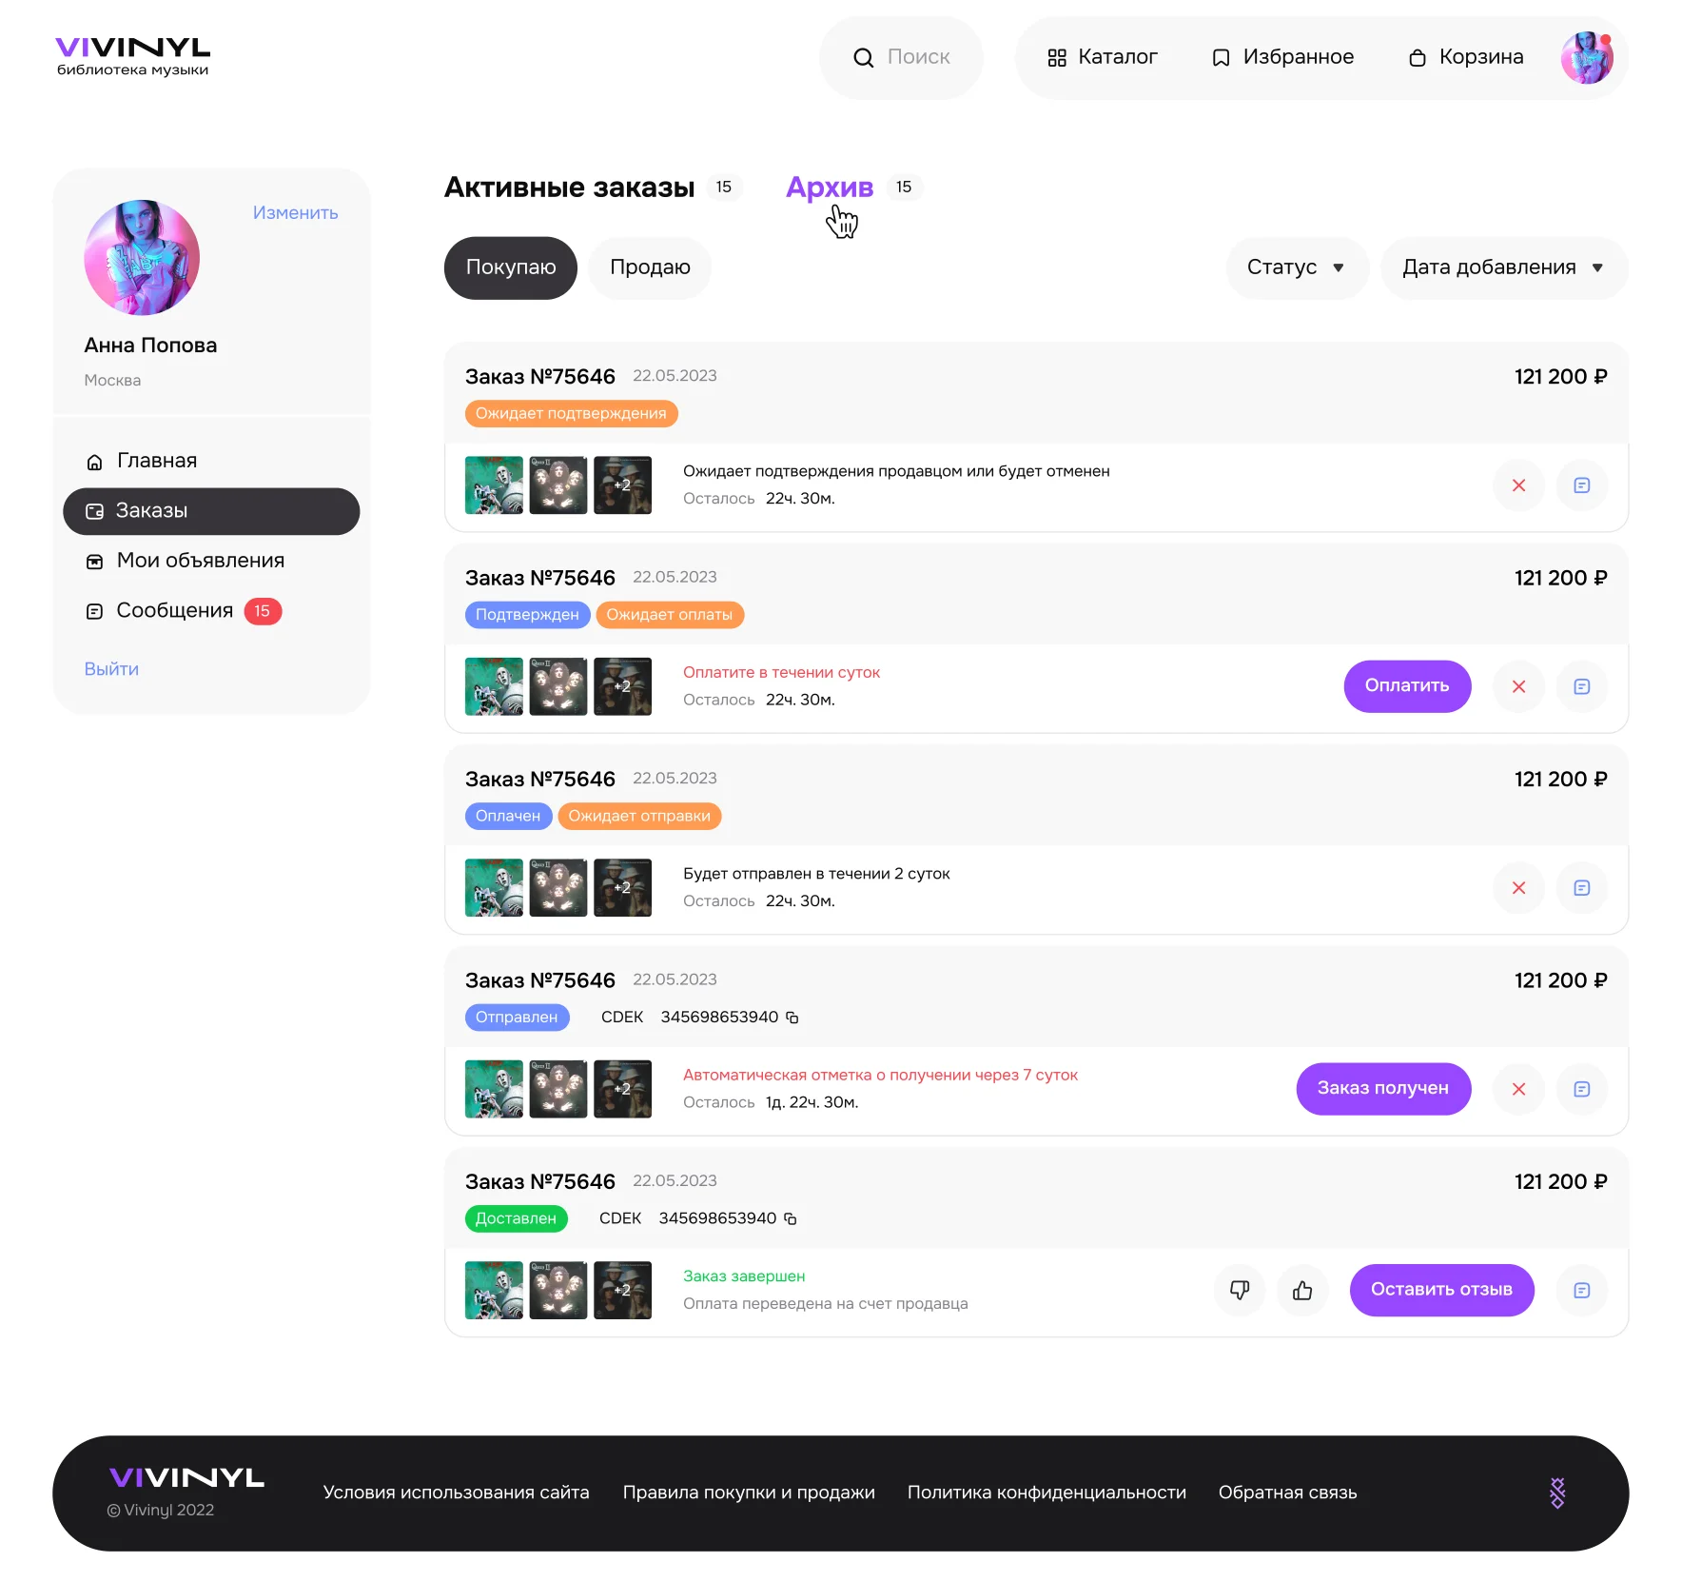The width and height of the screenshot is (1682, 1582).
Task: Select the Покупаю filter pill
Action: pyautogui.click(x=511, y=267)
